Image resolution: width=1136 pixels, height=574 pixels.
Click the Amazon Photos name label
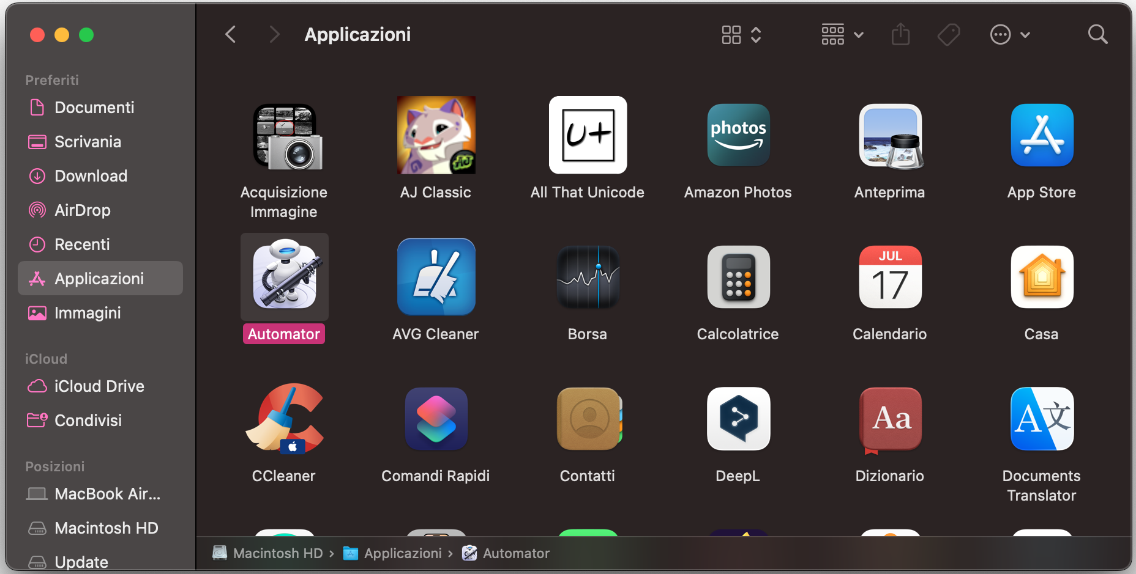pos(738,192)
